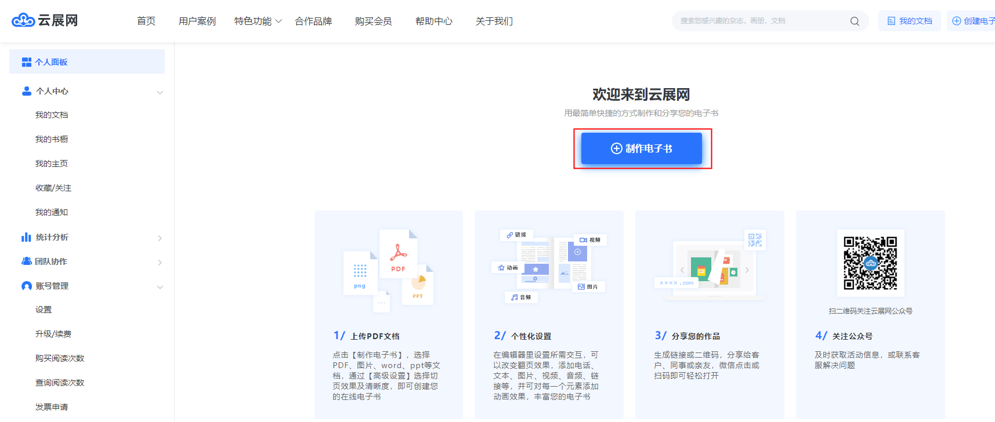Open 查询阅读次数 in sidebar
The height and width of the screenshot is (422, 995).
coord(60,383)
